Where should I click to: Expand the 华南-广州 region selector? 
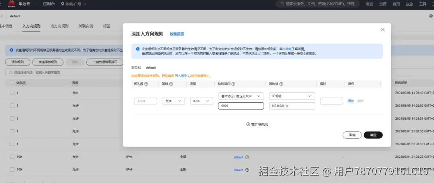[x=74, y=4]
